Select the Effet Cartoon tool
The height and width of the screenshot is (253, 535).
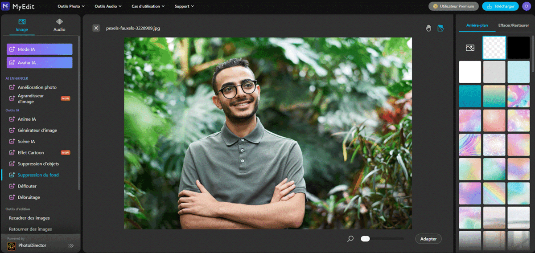pos(39,153)
